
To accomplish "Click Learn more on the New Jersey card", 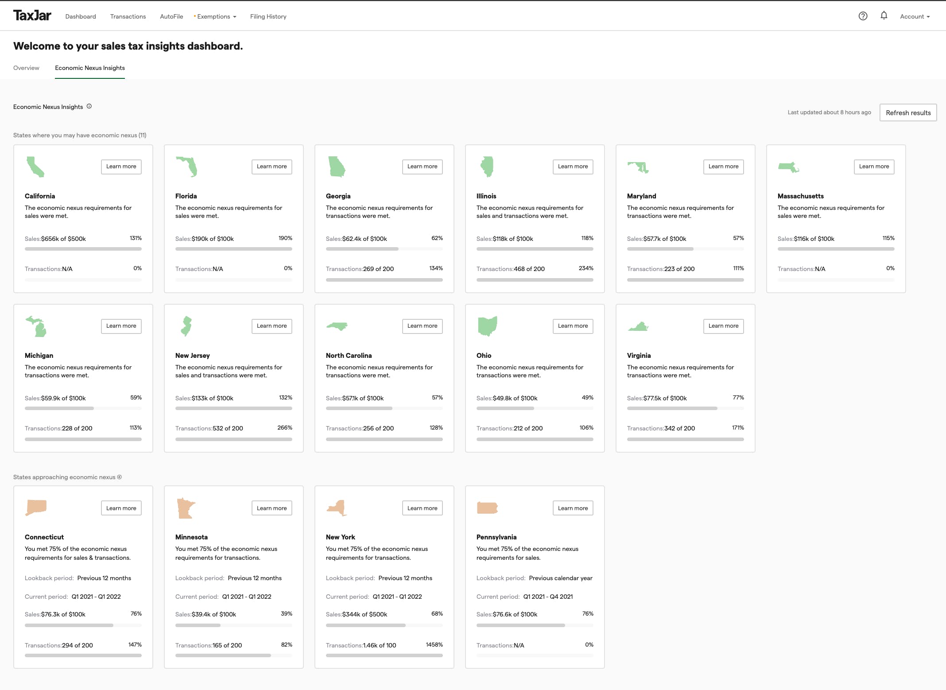I will click(x=272, y=326).
